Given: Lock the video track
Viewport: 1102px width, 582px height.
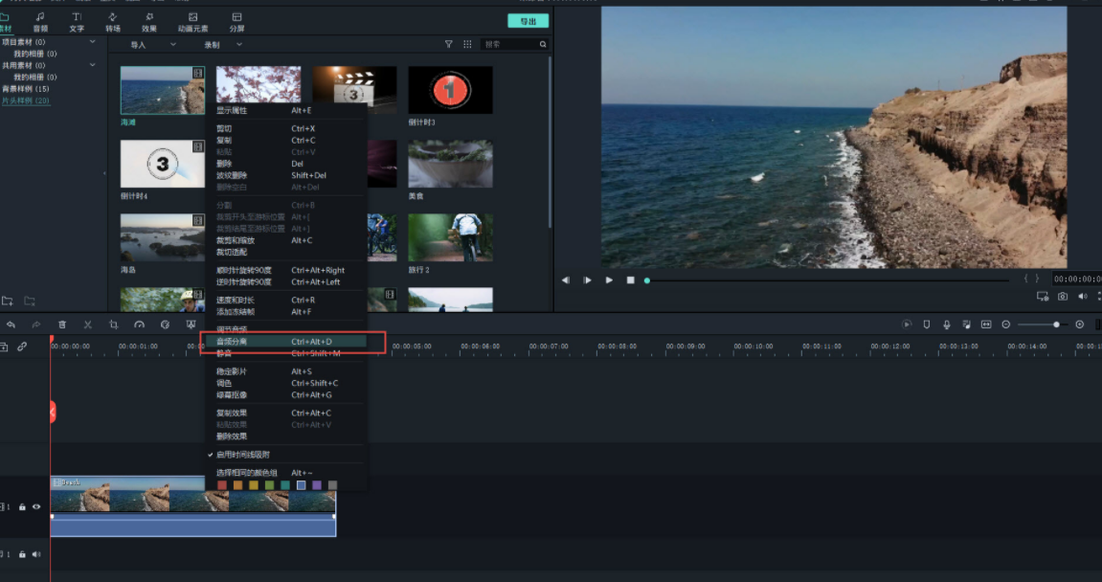Looking at the screenshot, I should pyautogui.click(x=22, y=506).
